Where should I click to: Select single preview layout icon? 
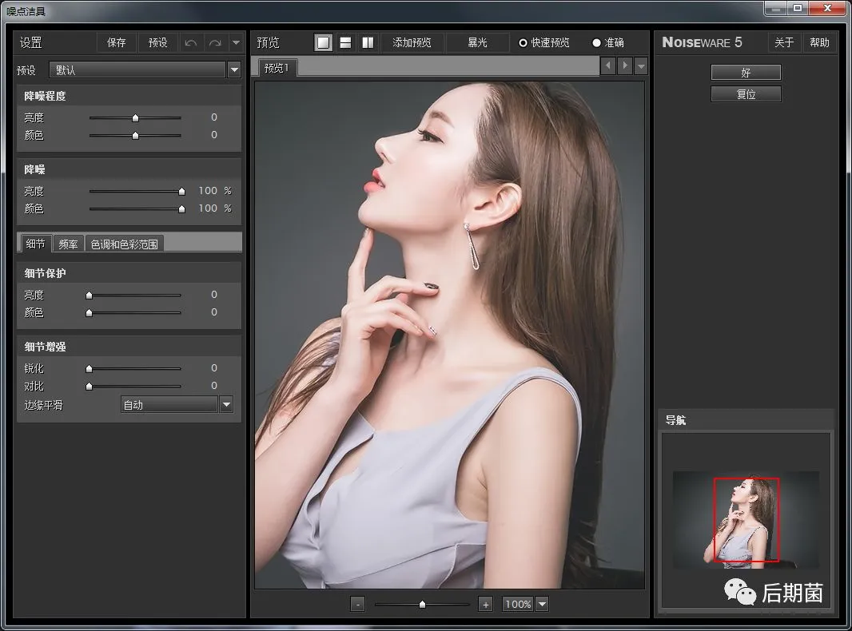pyautogui.click(x=323, y=43)
